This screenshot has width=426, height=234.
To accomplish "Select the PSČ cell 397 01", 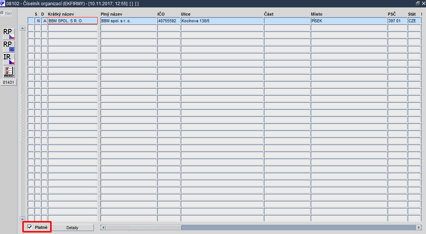I will pos(397,21).
